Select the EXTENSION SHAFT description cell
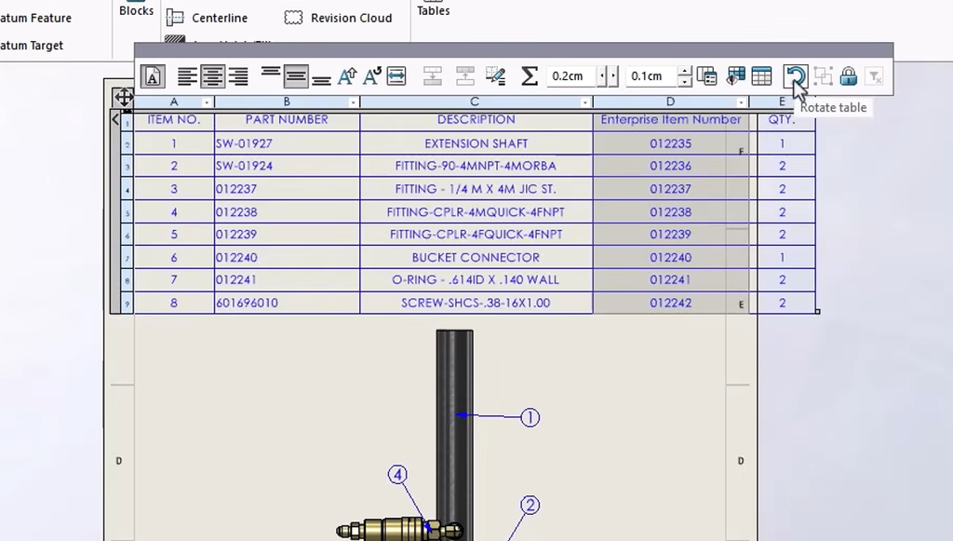This screenshot has width=953, height=541. 476,143
